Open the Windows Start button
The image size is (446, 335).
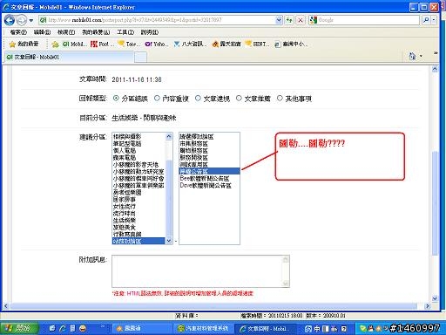pos(19,328)
